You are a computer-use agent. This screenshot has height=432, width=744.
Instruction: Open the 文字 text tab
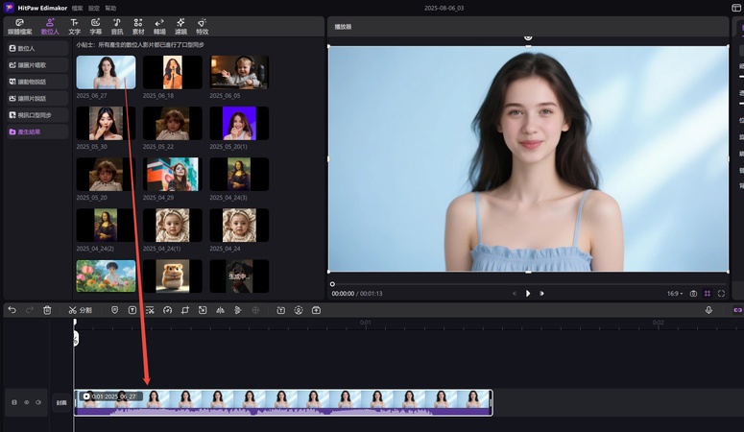(74, 27)
